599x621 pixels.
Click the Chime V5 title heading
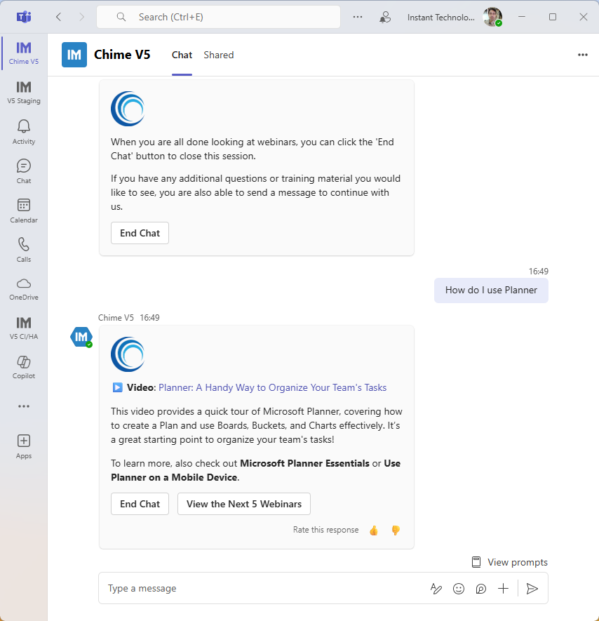[x=122, y=55]
